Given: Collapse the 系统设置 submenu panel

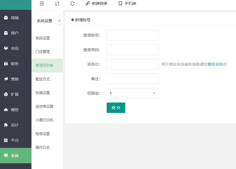Looking at the screenshot, I should tap(59, 21).
